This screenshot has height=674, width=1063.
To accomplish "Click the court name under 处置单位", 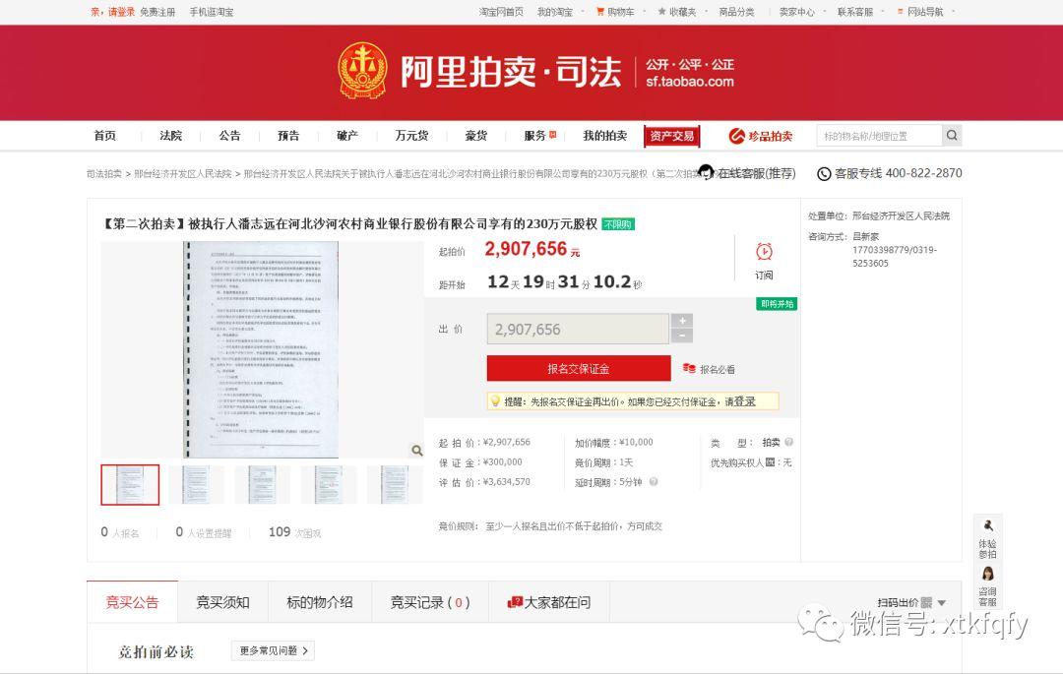I will coord(901,216).
